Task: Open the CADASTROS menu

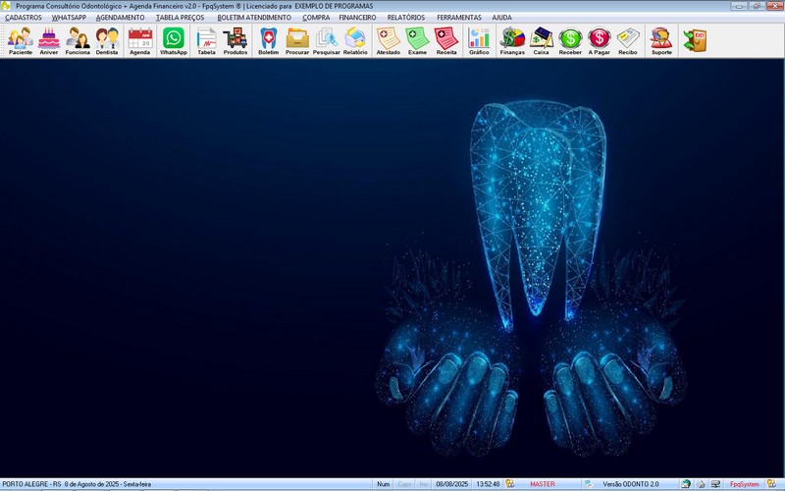Action: [24, 18]
